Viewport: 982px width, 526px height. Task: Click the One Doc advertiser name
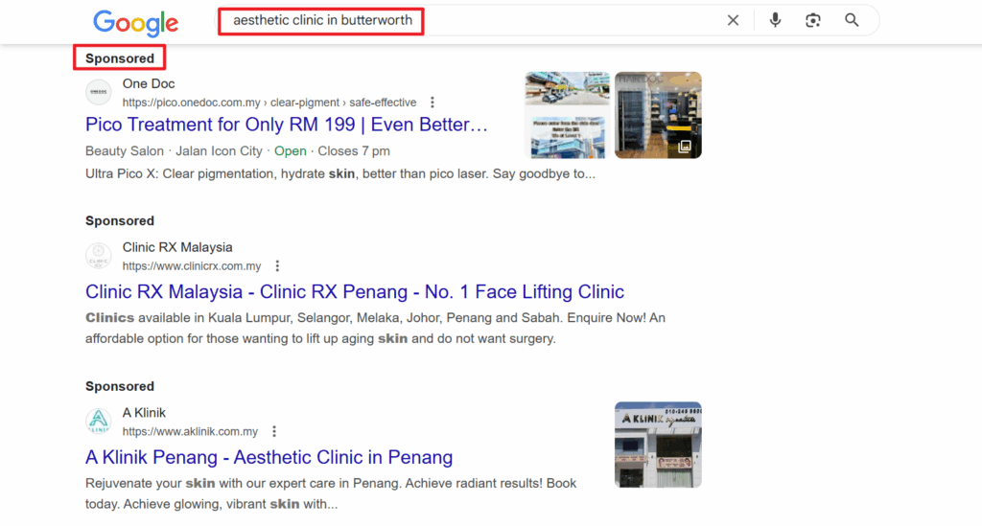pos(149,83)
